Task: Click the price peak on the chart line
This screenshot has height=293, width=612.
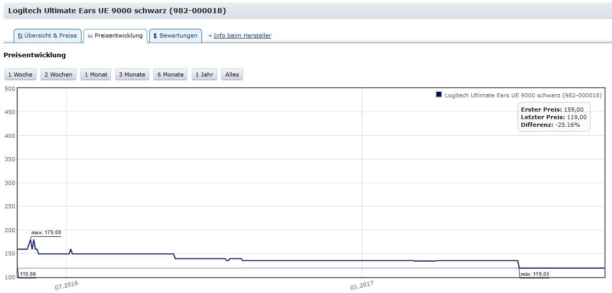Action: (x=31, y=240)
